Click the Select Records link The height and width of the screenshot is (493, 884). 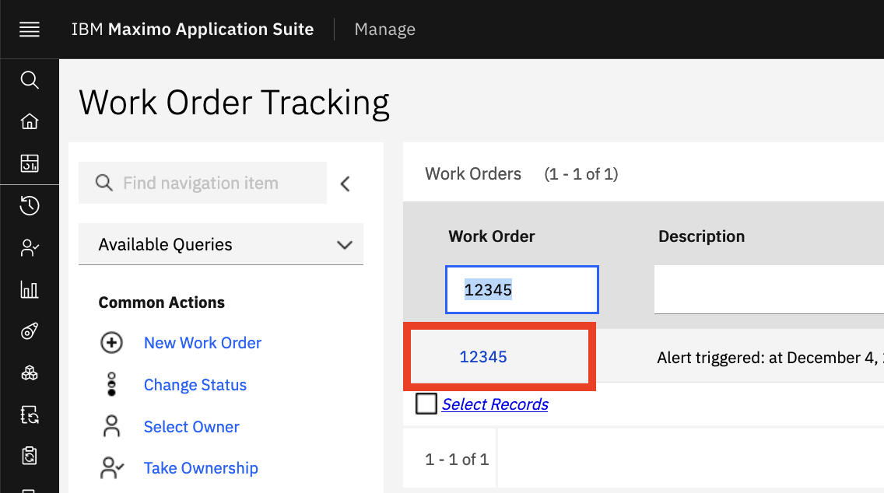[x=495, y=404]
